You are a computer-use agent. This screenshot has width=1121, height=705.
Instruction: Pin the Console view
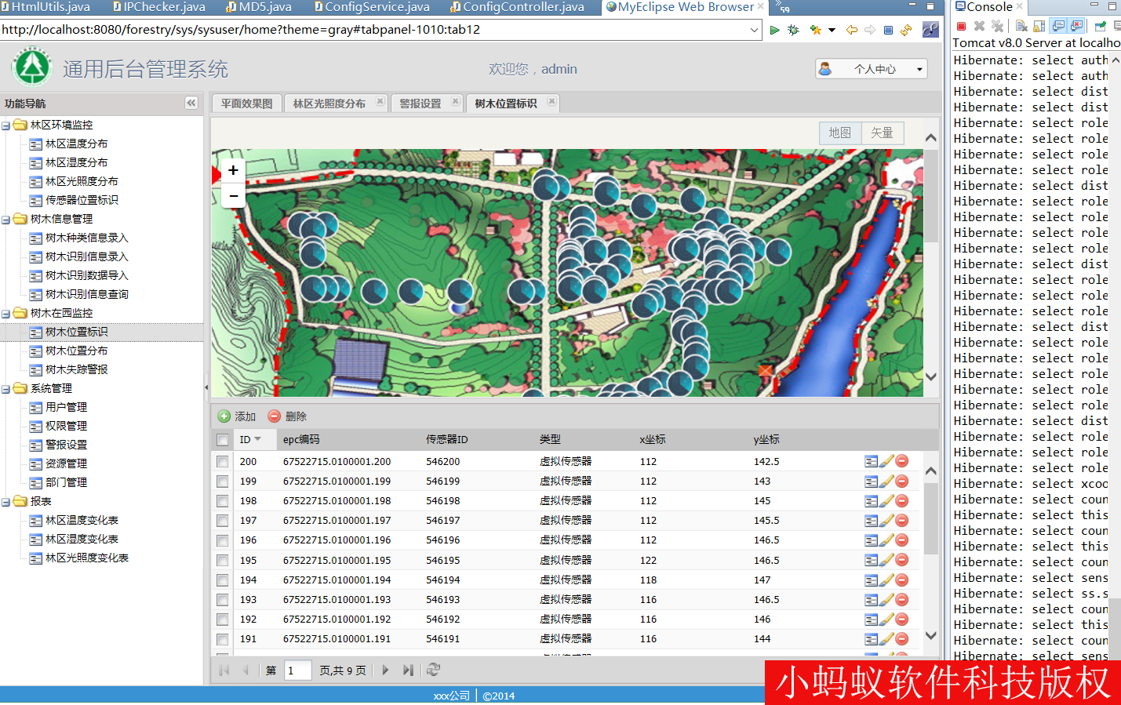click(x=1100, y=26)
